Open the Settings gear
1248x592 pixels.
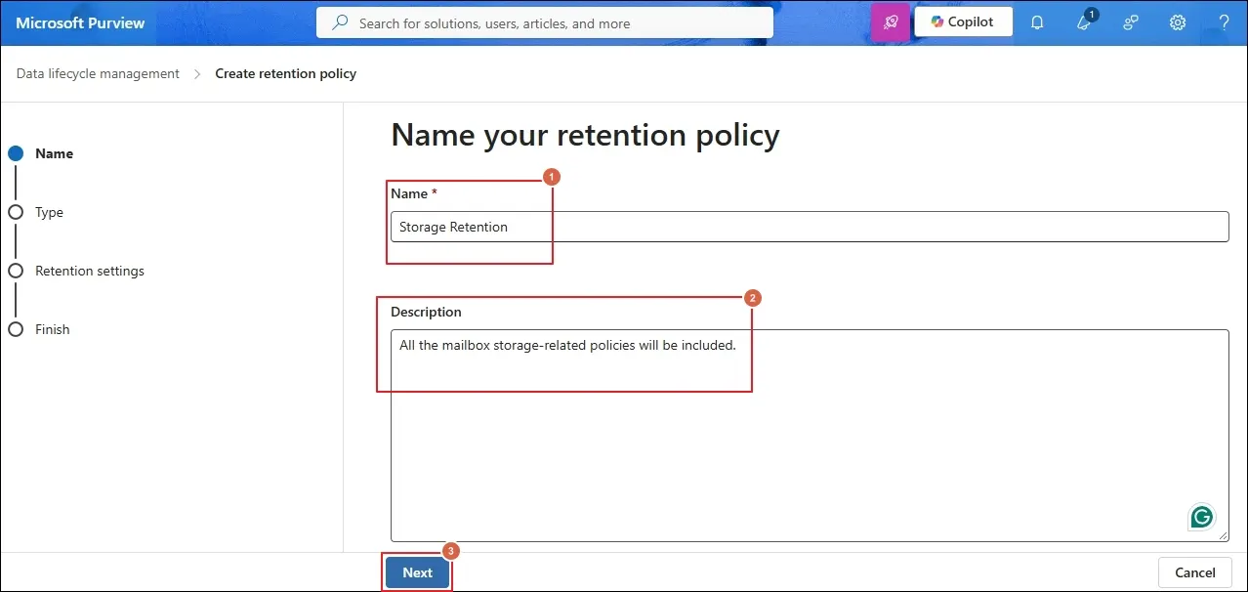tap(1178, 22)
